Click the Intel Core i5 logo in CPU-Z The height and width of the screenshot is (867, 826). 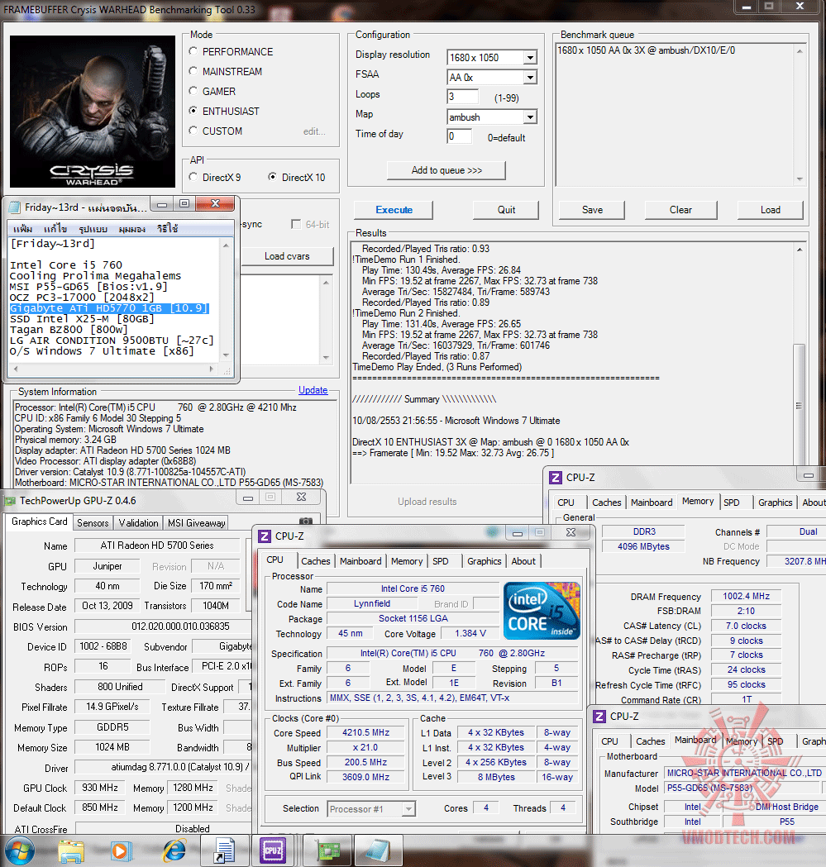point(542,612)
